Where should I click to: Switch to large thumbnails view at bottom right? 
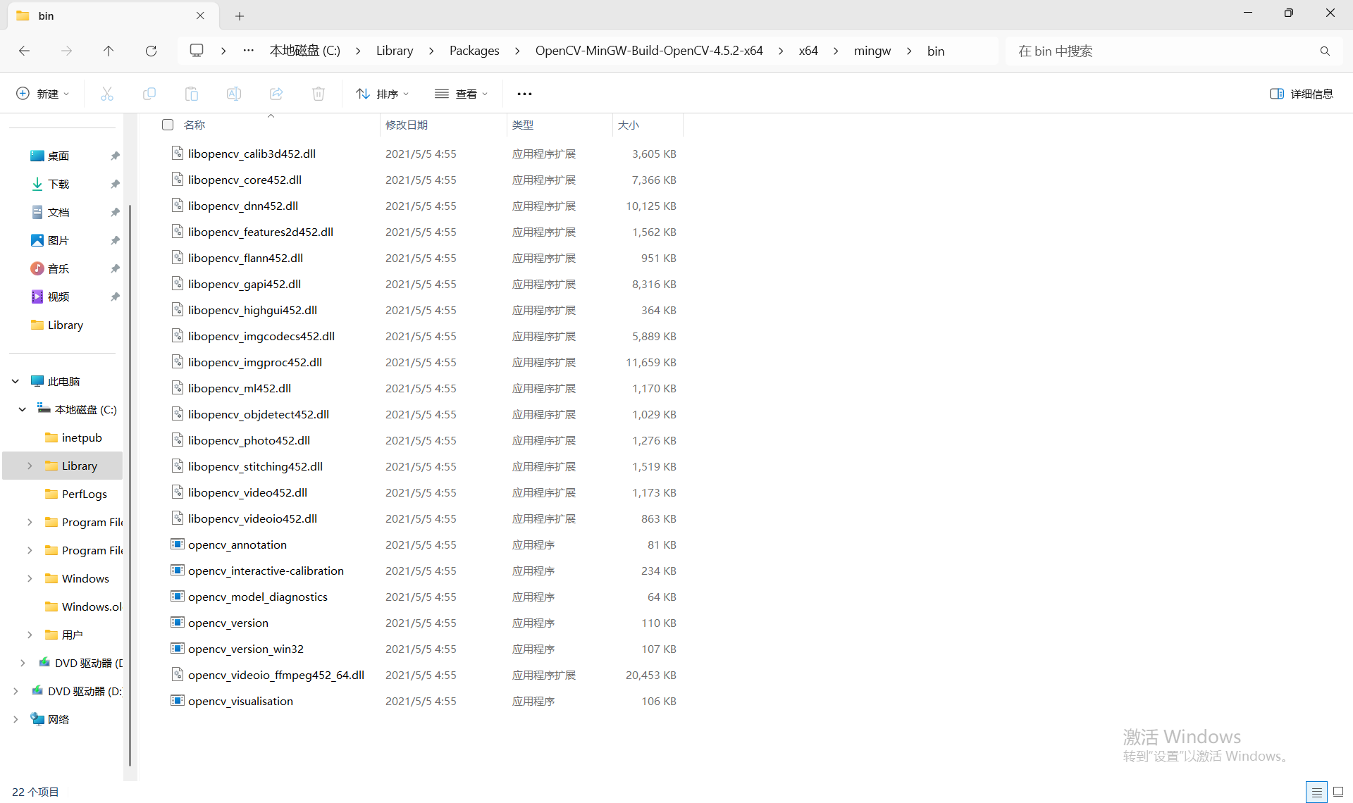pyautogui.click(x=1338, y=792)
